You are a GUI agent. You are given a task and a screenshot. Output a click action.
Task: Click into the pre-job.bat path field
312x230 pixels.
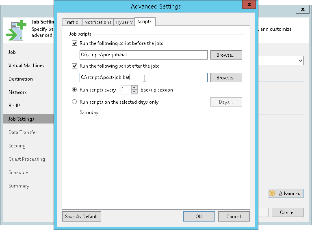(x=143, y=55)
